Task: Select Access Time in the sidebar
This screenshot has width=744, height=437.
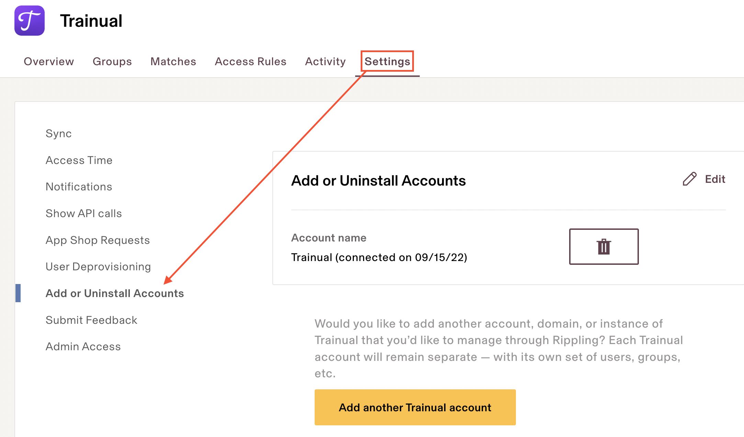Action: 79,160
